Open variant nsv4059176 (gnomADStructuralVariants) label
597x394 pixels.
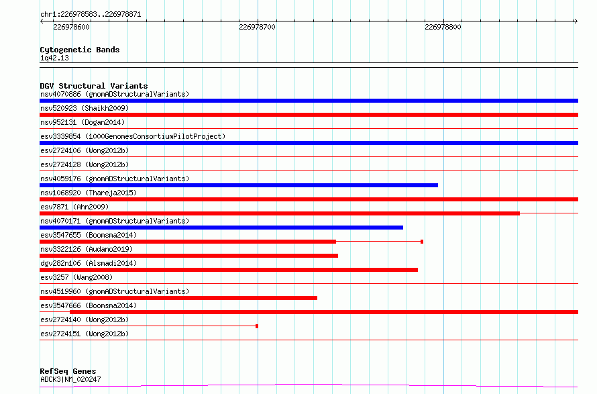(115, 179)
